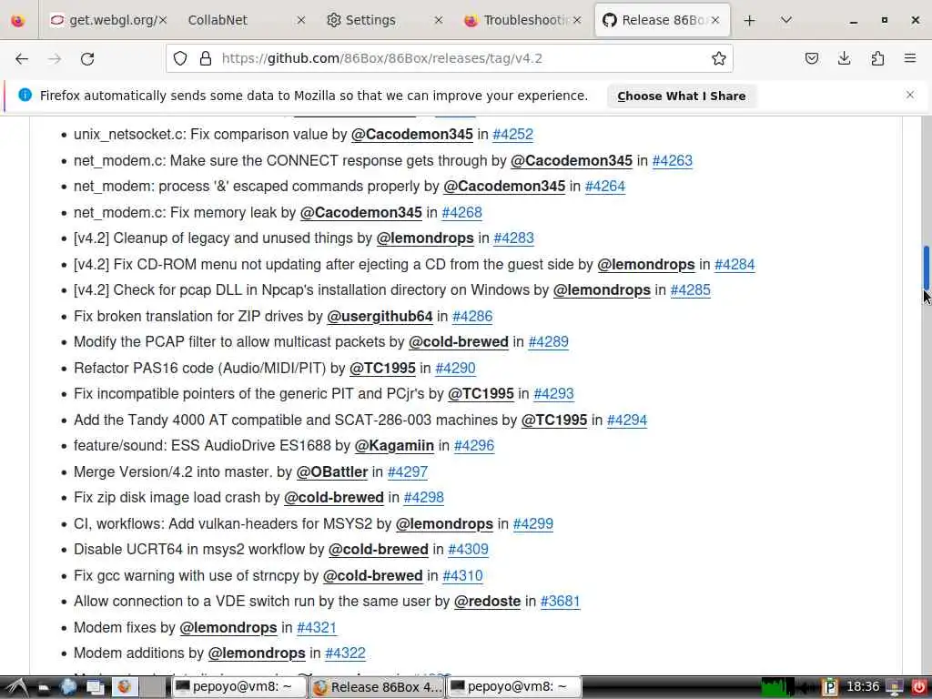
Task: Open pull request #4264 link
Action: [x=605, y=186]
